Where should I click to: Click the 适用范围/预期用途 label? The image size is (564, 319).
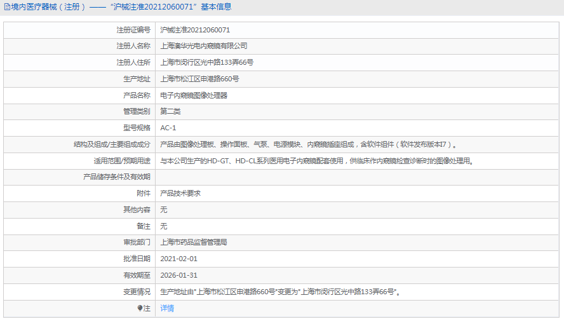[122, 161]
